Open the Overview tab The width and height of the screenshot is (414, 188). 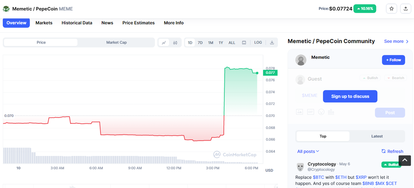16,23
